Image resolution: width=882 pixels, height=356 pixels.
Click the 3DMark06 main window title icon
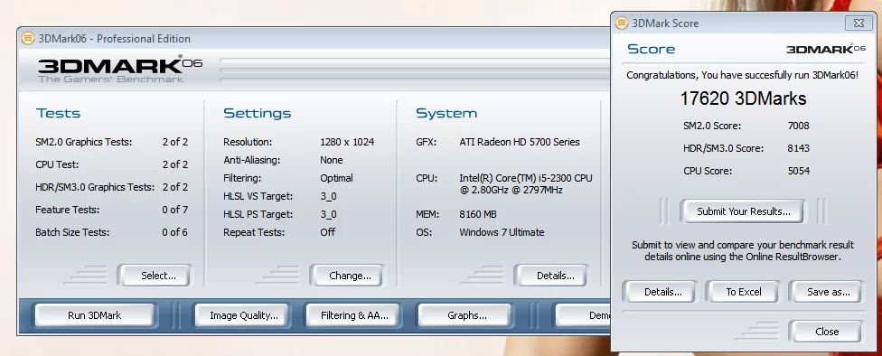pyautogui.click(x=27, y=39)
